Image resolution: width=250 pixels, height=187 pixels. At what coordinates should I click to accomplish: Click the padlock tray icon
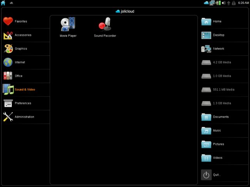pos(234,3)
